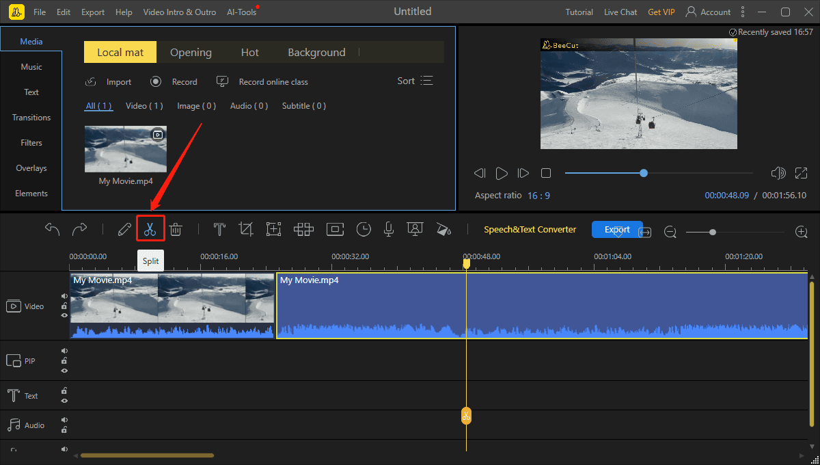Open the AI-Tools menu
The width and height of the screenshot is (820, 465).
(x=242, y=12)
